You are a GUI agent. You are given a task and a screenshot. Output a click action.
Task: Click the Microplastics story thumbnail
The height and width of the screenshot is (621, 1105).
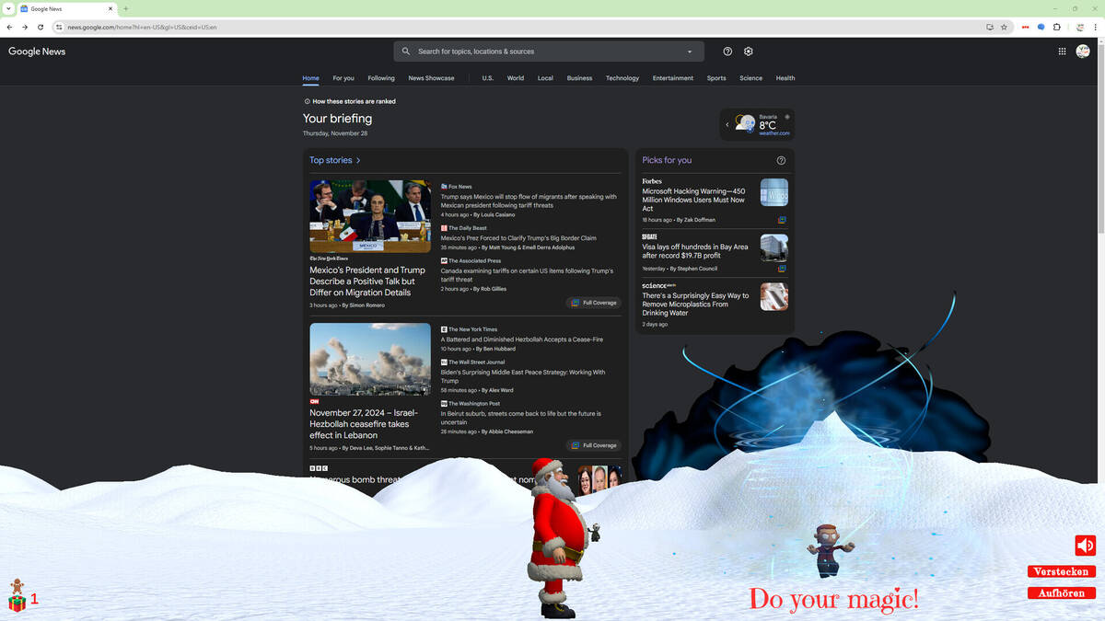click(x=774, y=297)
